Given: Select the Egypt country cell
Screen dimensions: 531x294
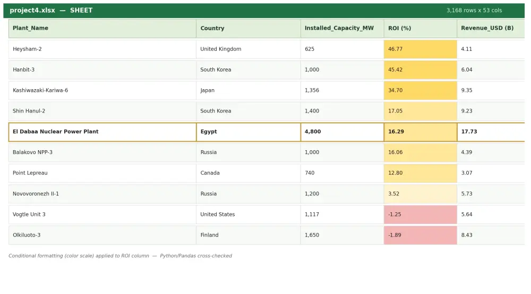Looking at the screenshot, I should point(248,132).
